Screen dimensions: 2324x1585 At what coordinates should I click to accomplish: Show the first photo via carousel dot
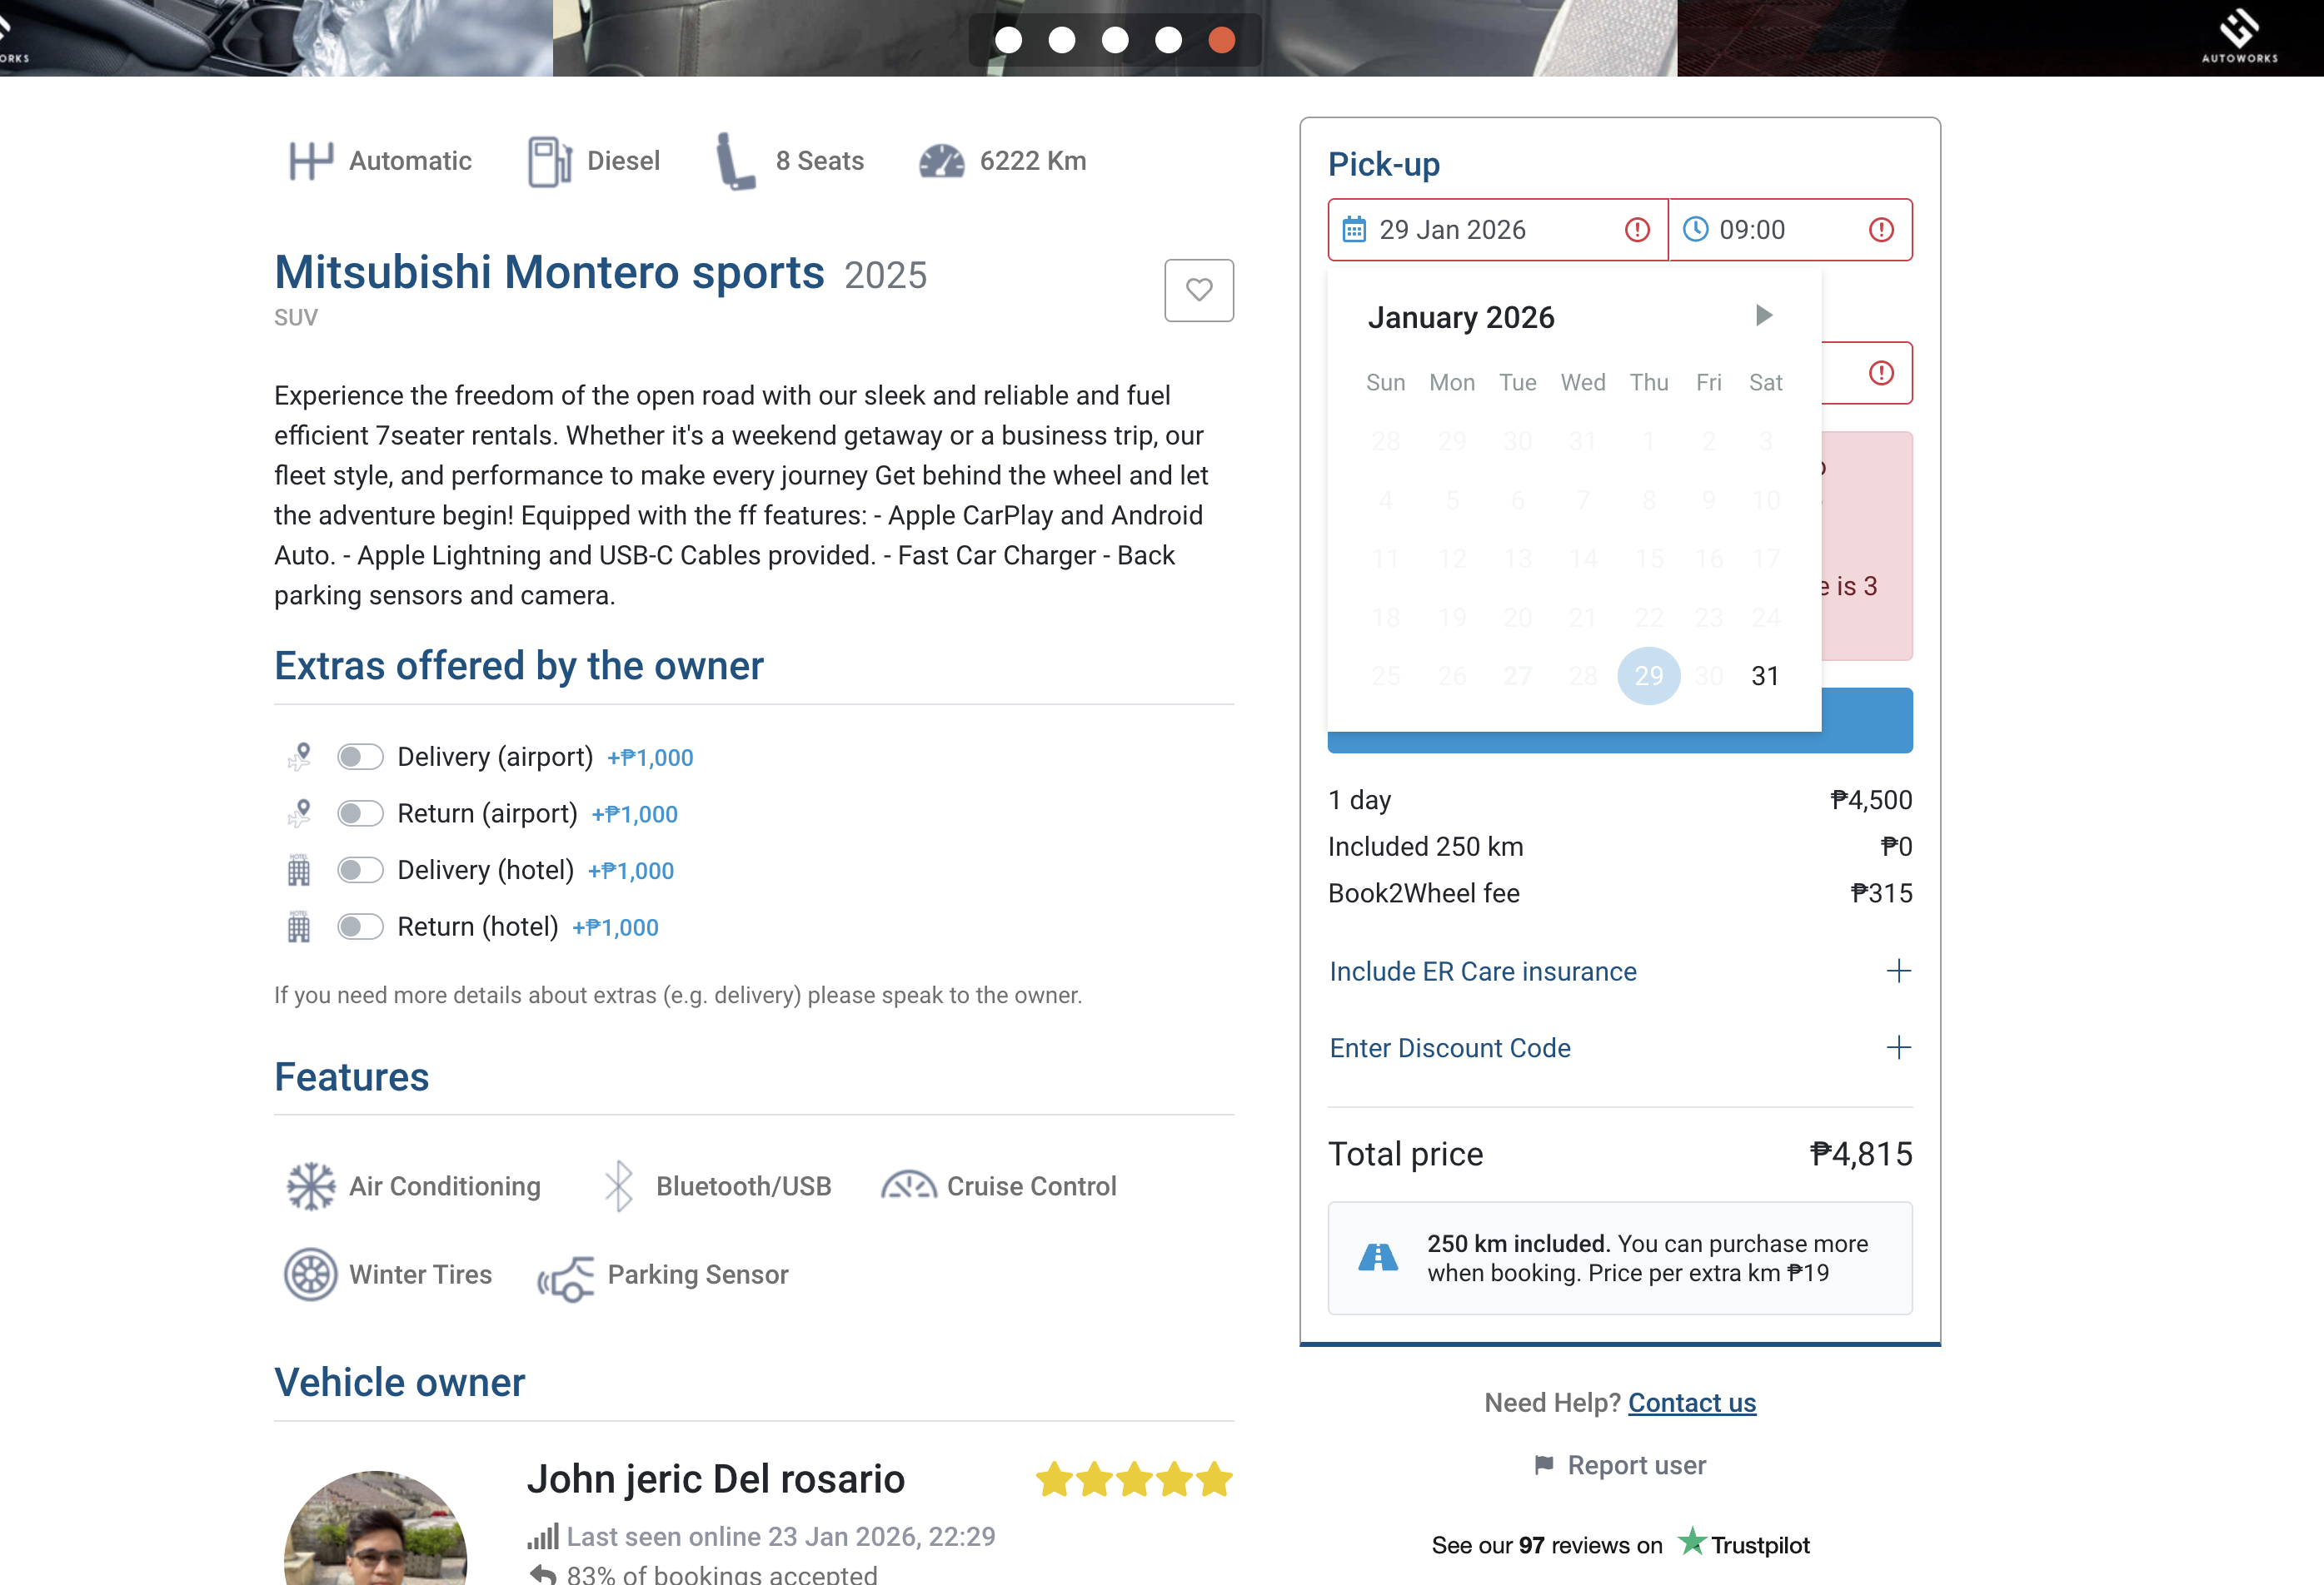[1009, 39]
